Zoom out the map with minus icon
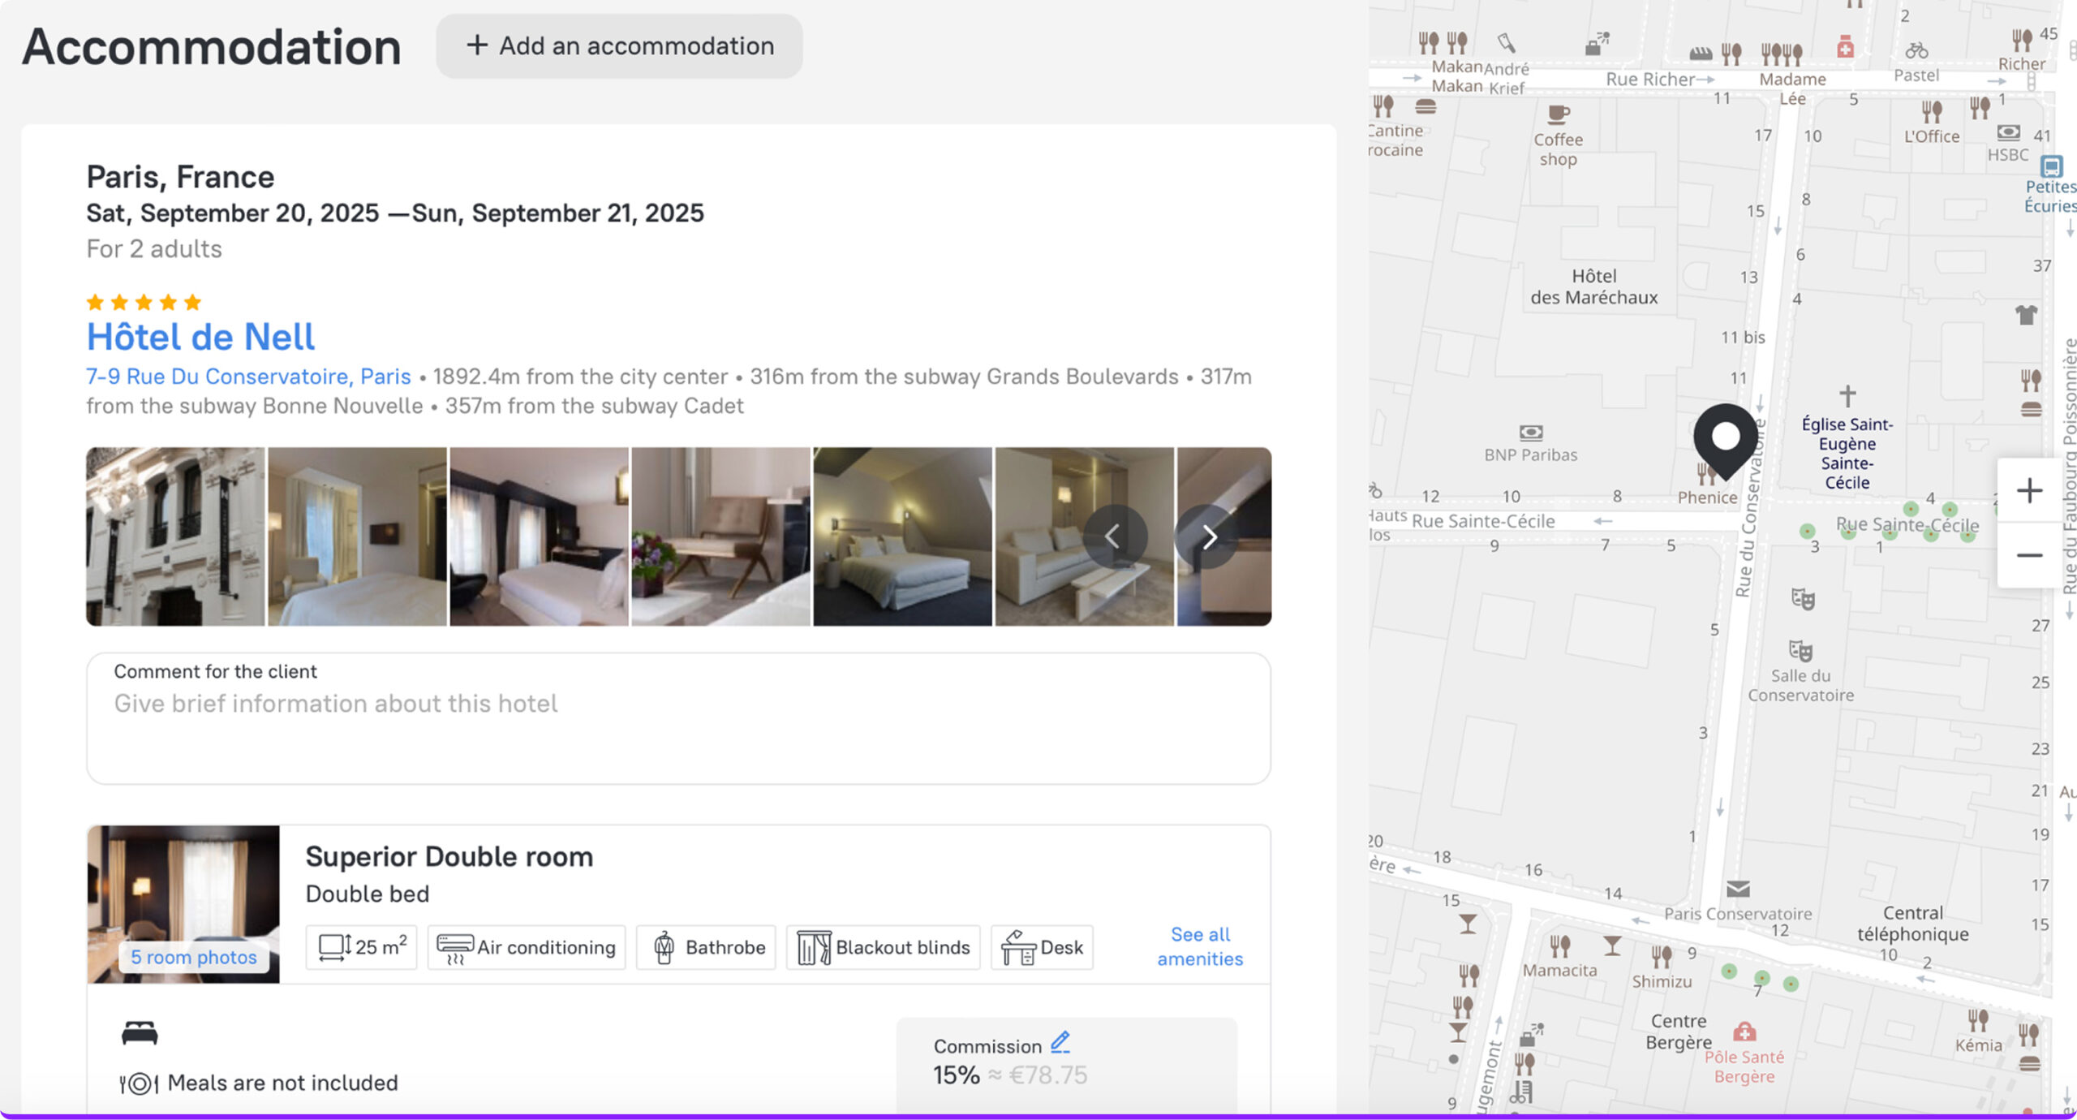Viewport: 2077px width, 1120px height. click(x=2029, y=556)
